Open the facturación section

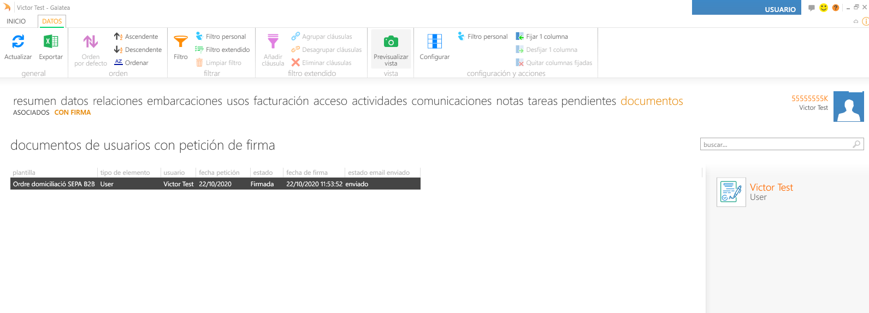[281, 101]
